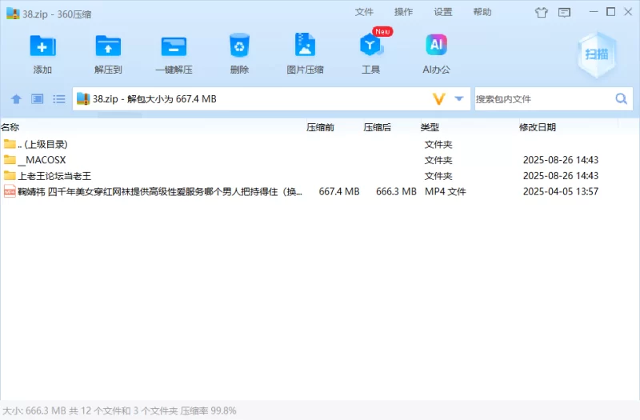Click the 扫描 scan hexagon button

597,54
